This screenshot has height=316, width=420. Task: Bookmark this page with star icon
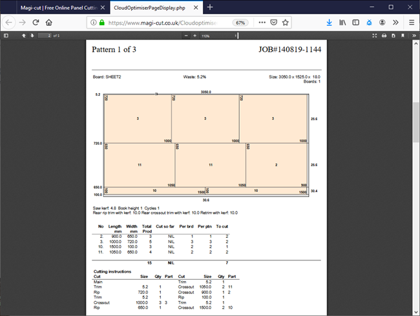[x=285, y=22]
